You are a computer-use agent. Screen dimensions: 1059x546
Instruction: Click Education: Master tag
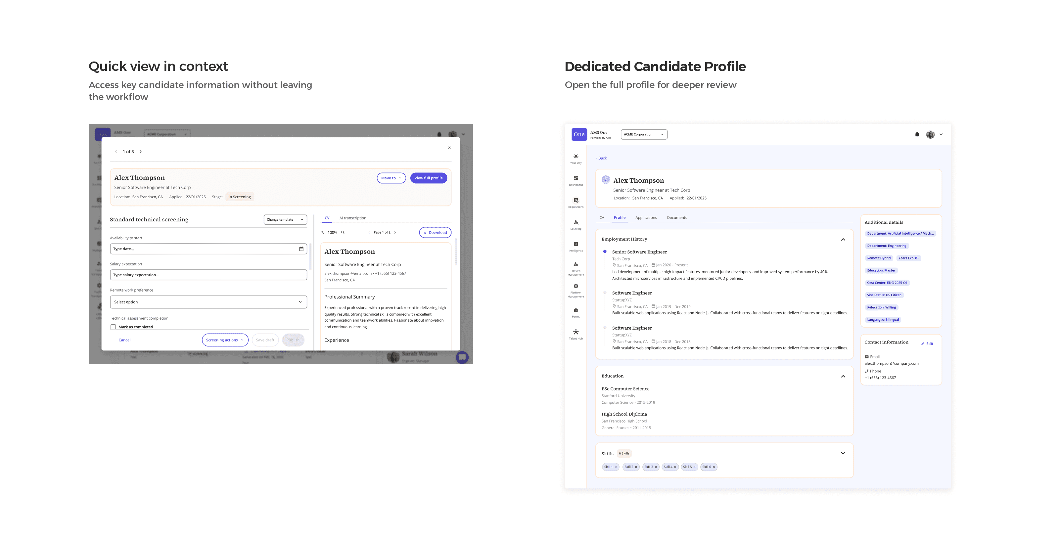tap(881, 271)
